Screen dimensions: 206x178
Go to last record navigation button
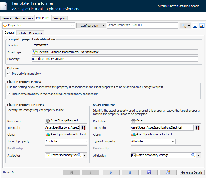click(130, 172)
